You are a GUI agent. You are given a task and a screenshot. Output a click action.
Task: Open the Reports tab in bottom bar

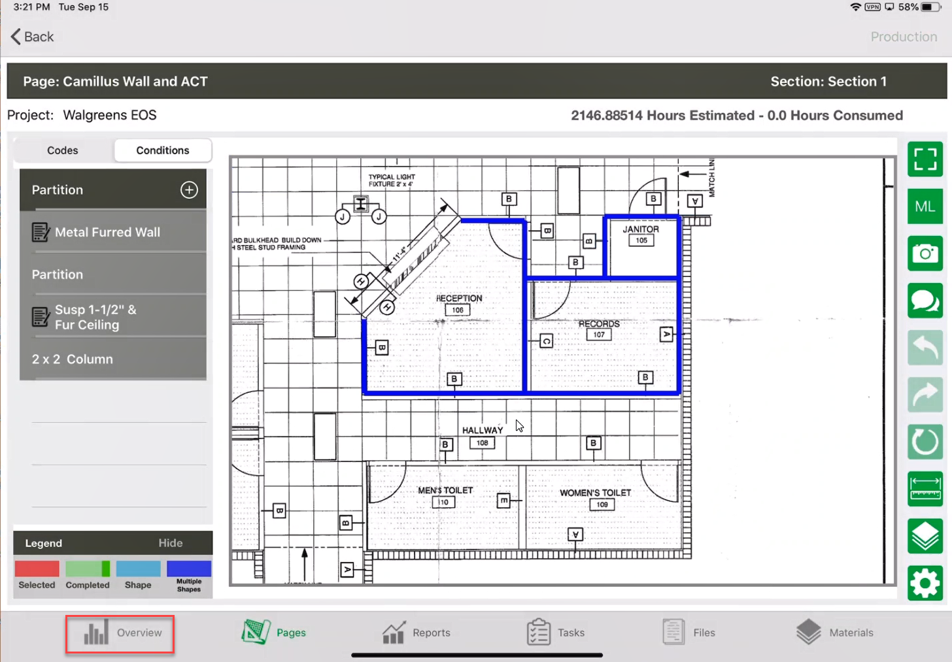[x=416, y=633]
